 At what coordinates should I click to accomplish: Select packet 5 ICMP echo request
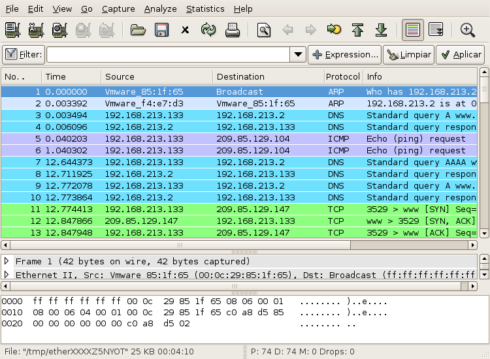239,139
